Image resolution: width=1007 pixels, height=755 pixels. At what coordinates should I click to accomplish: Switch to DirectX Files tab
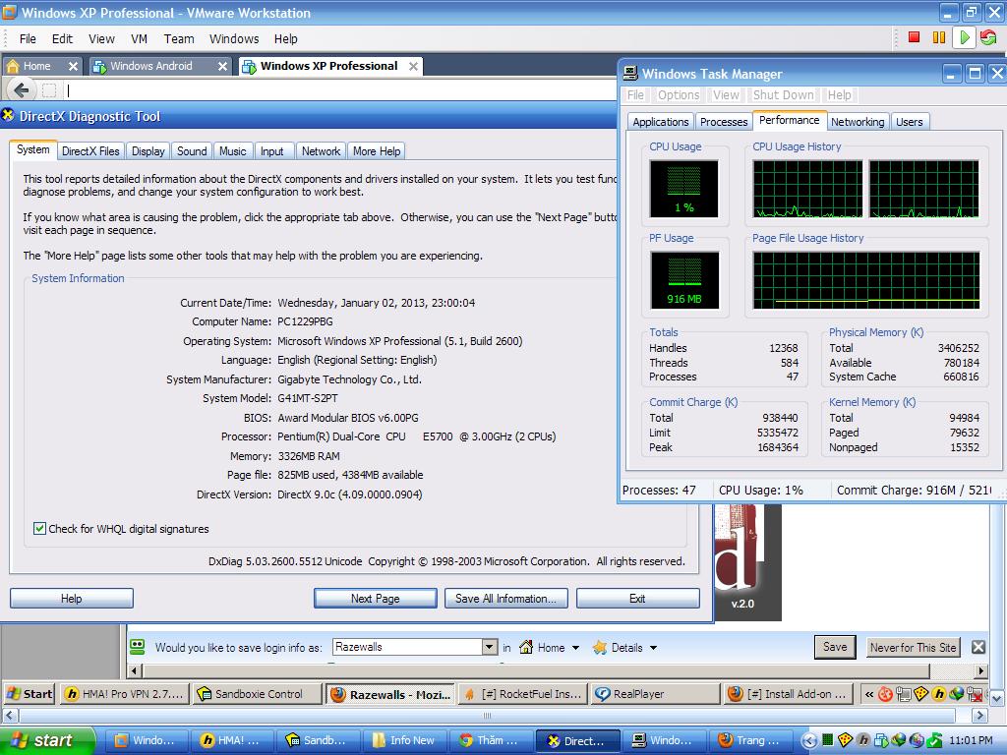click(x=90, y=150)
